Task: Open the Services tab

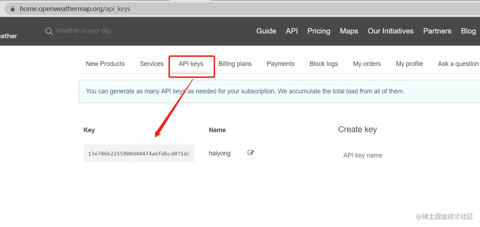Action: click(x=152, y=64)
